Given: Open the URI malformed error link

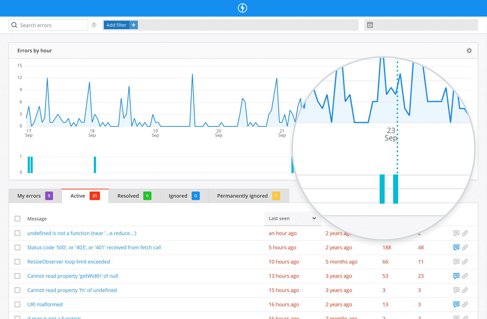Looking at the screenshot, I should (x=45, y=304).
